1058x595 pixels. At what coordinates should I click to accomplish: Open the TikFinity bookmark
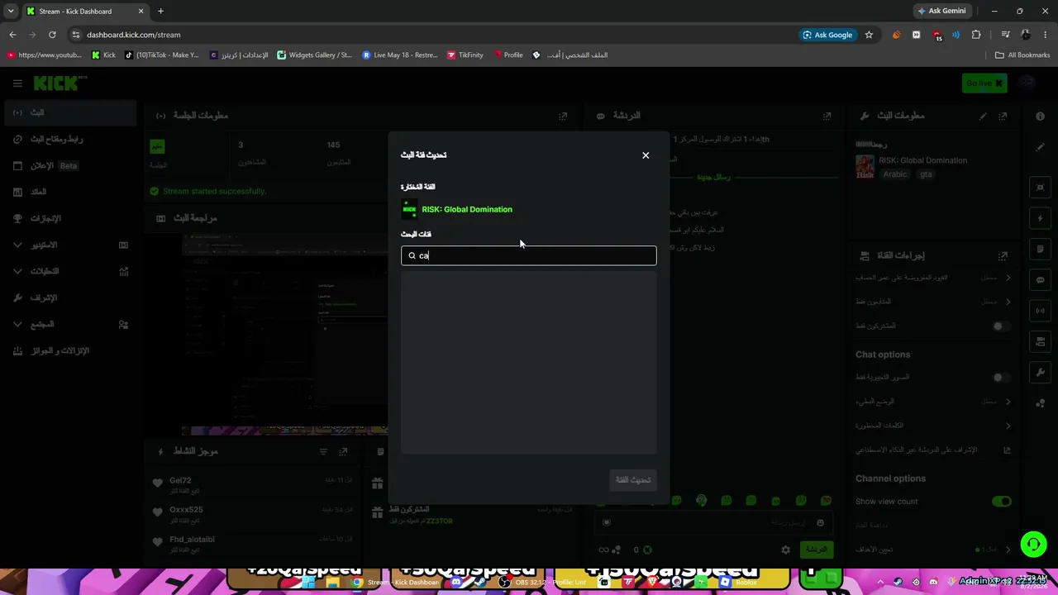click(465, 55)
